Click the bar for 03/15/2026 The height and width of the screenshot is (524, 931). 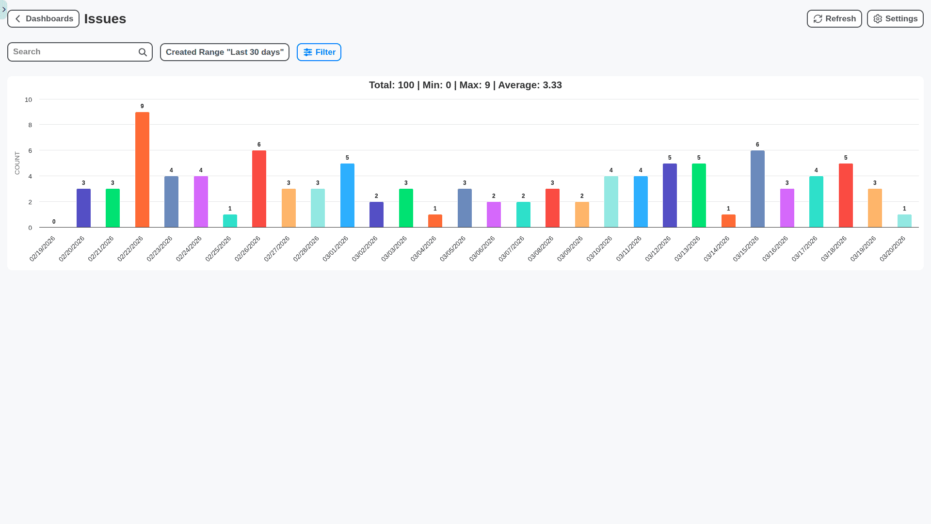tap(757, 188)
